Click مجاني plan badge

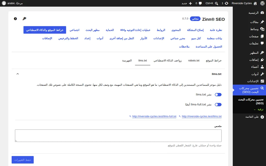coord(195,19)
